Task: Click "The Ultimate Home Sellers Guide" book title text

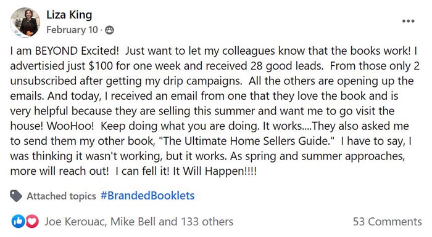Action: (x=247, y=141)
